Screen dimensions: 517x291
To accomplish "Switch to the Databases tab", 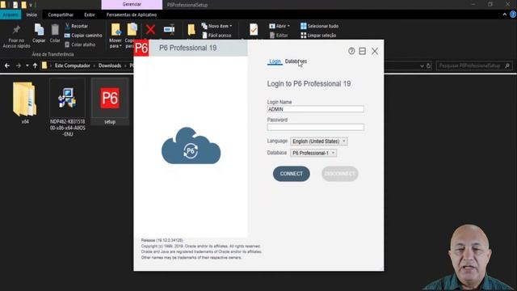I will click(x=296, y=61).
